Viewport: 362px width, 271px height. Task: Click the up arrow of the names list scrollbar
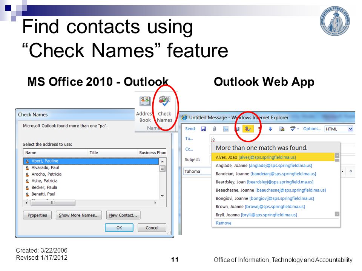[x=162, y=161]
